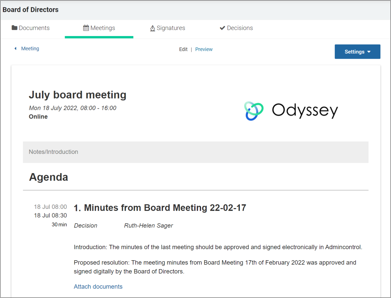Click the Documents folder icon
The image size is (391, 298).
click(14, 28)
